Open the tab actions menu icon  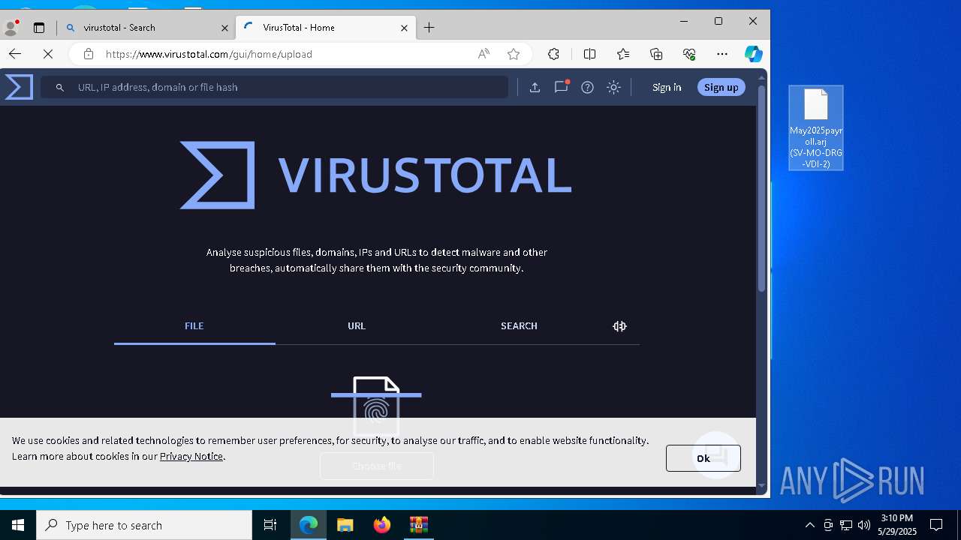pos(39,28)
